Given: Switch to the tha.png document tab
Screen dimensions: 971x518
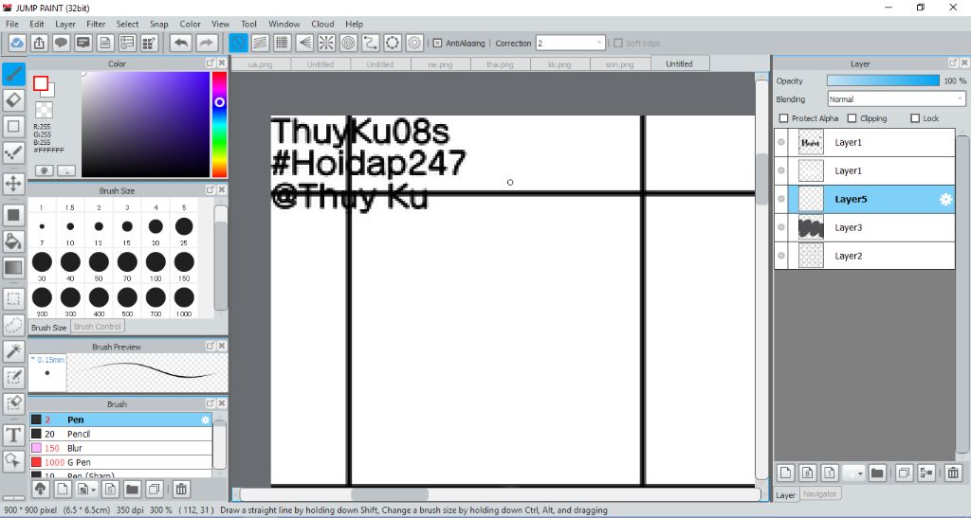Looking at the screenshot, I should coord(500,64).
